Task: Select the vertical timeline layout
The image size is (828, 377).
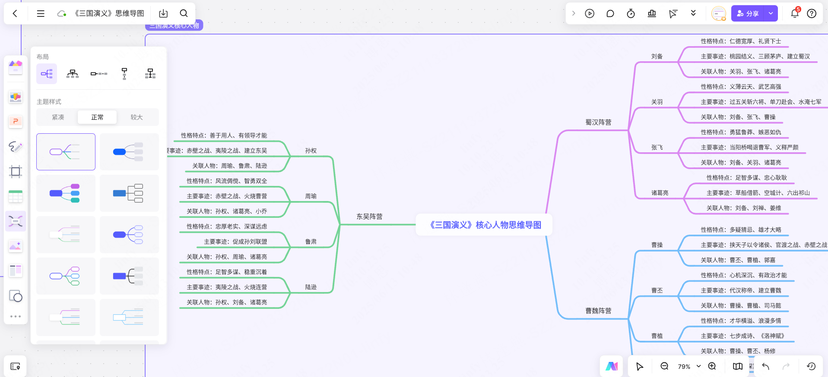Action: click(x=124, y=74)
